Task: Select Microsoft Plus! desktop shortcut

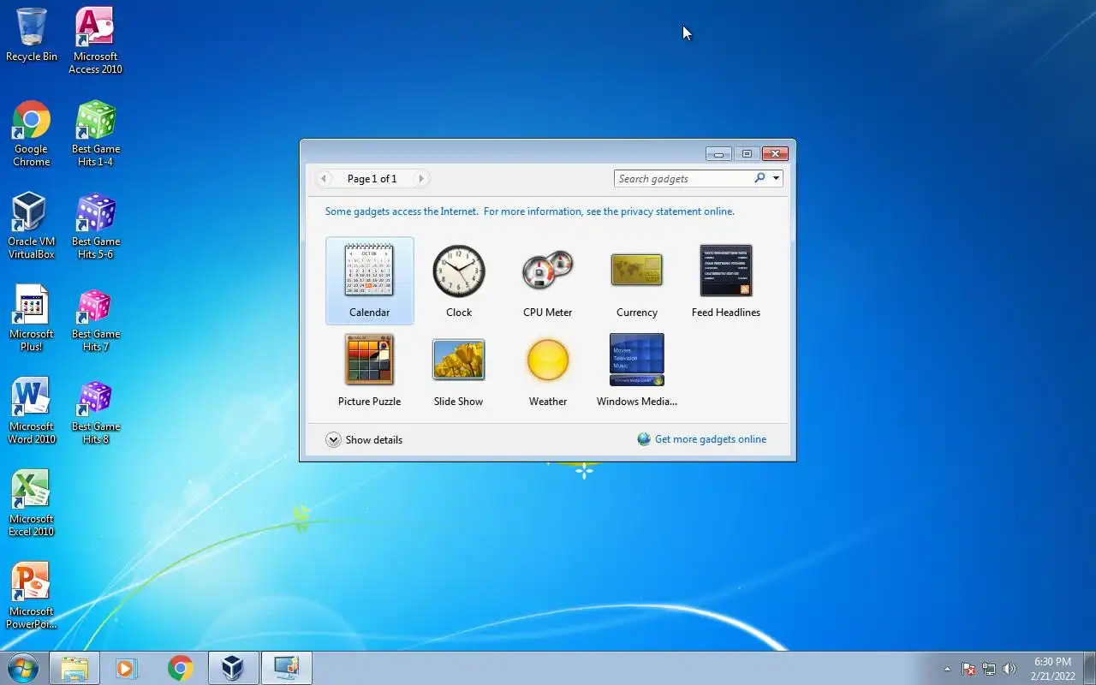Action: click(x=32, y=319)
